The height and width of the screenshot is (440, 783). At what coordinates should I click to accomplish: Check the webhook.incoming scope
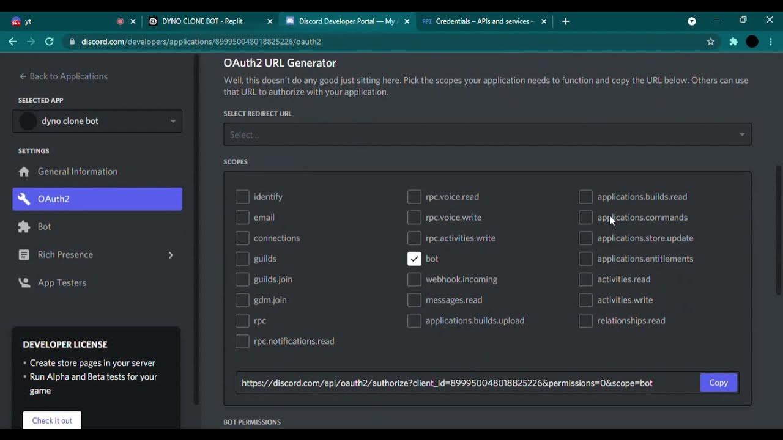coord(414,279)
